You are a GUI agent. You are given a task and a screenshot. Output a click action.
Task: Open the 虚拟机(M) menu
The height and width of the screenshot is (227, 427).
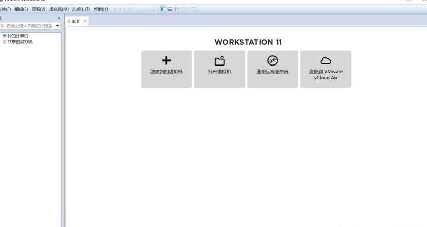tap(59, 9)
